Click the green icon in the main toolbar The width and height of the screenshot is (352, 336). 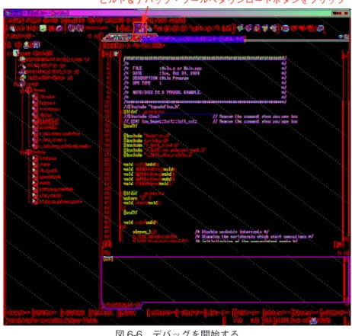tap(43, 28)
